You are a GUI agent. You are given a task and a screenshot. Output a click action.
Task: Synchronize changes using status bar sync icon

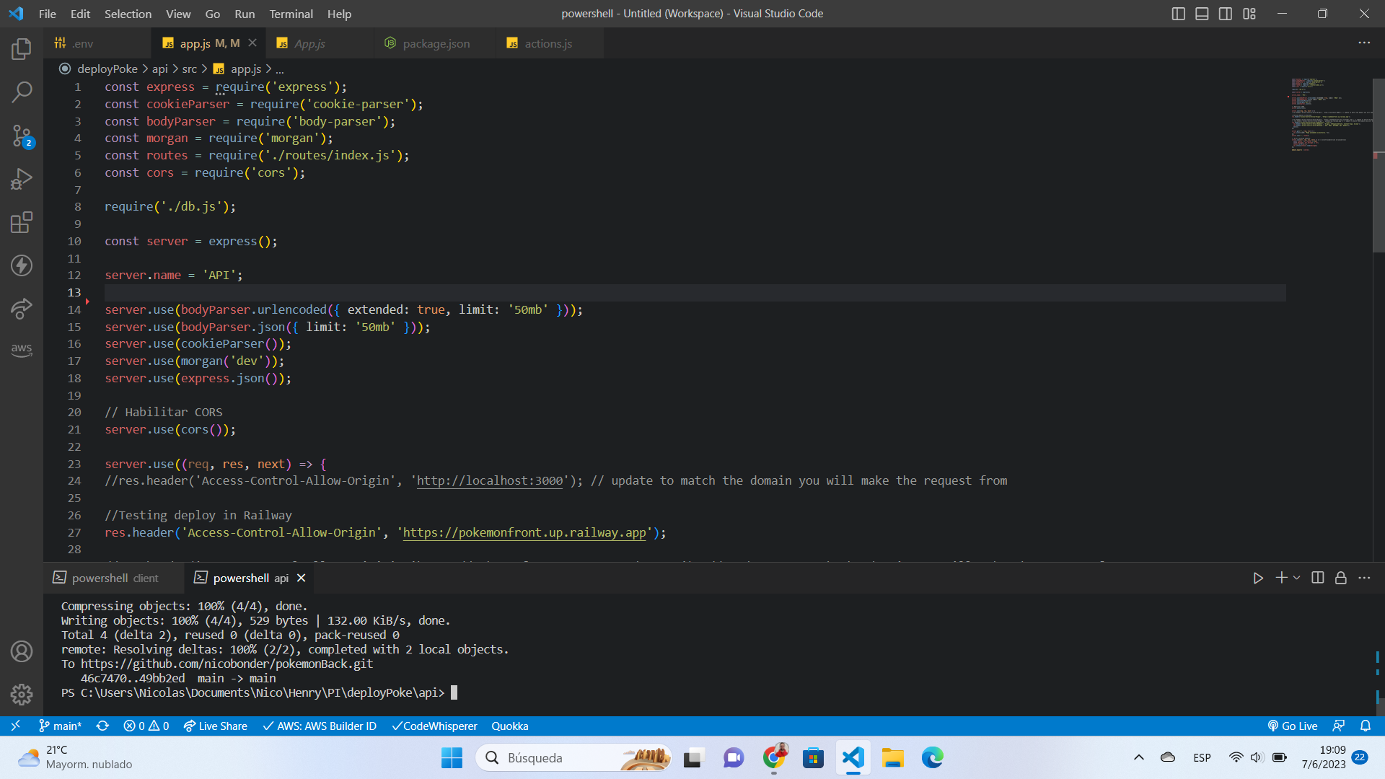[x=102, y=726]
